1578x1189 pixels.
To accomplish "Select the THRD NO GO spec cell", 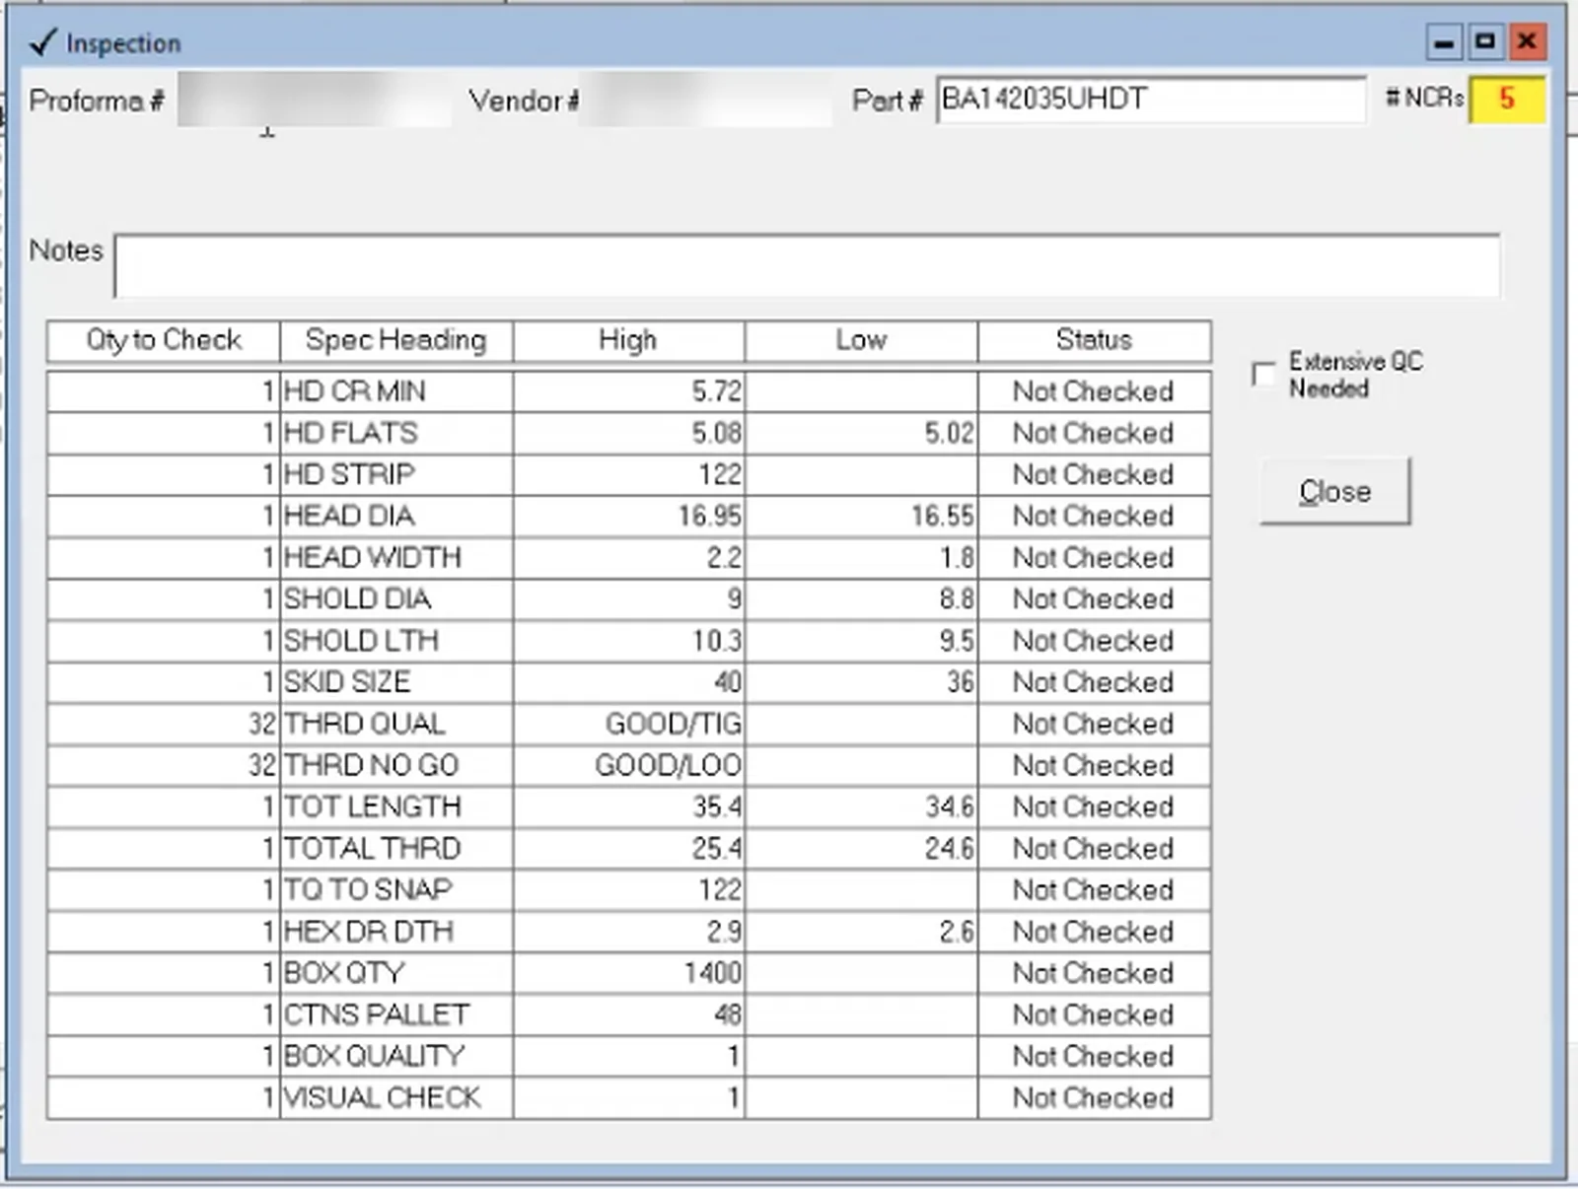I will [x=396, y=765].
